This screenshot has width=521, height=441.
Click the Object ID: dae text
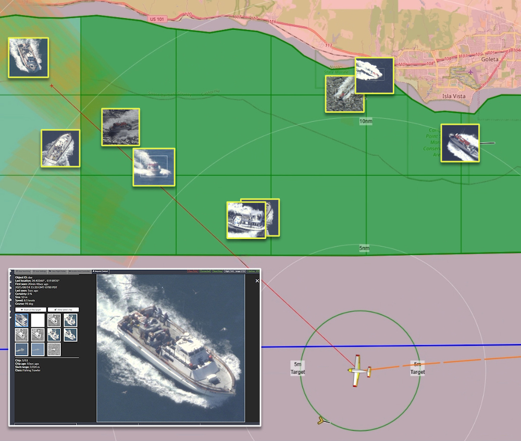point(24,277)
